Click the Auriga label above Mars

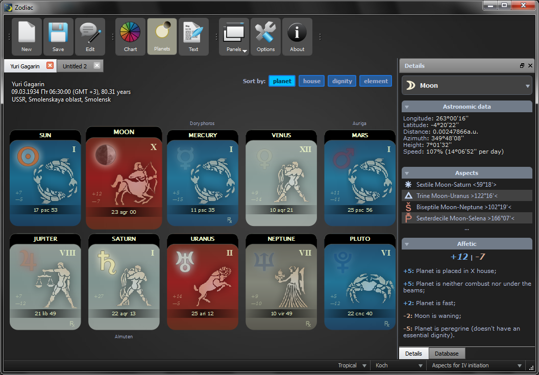[359, 123]
